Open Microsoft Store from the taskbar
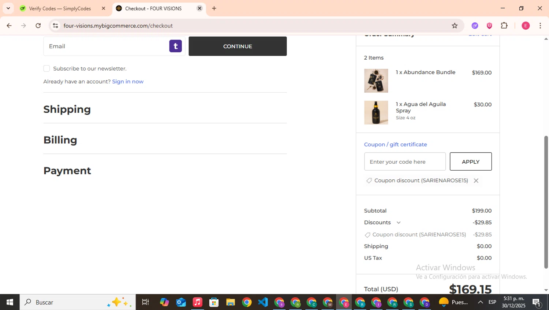The height and width of the screenshot is (310, 549). pyautogui.click(x=214, y=302)
